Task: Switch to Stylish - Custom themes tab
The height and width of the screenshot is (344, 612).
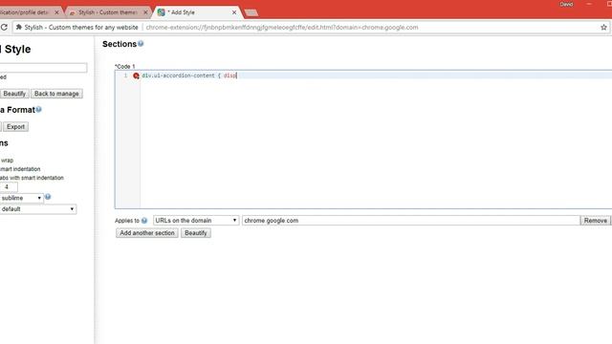Action: 107,12
